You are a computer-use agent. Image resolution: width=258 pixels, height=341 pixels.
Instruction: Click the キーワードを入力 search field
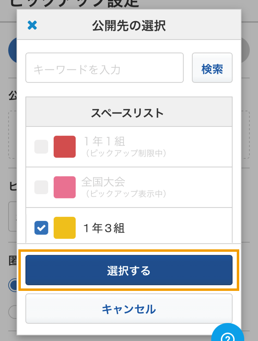point(105,68)
